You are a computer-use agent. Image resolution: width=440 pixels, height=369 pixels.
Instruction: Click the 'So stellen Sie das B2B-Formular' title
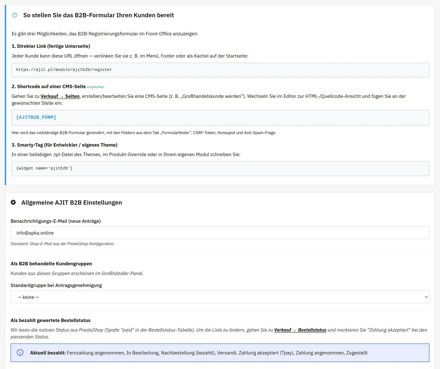[98, 15]
